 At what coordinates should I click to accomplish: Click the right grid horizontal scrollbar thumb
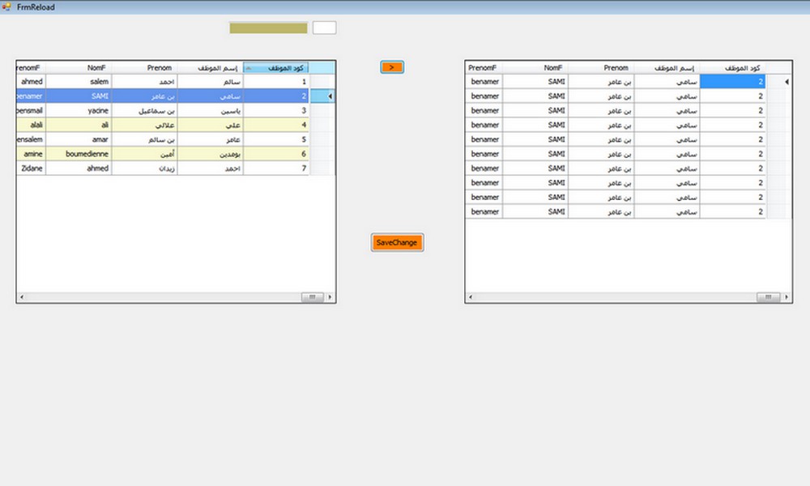[x=769, y=297]
